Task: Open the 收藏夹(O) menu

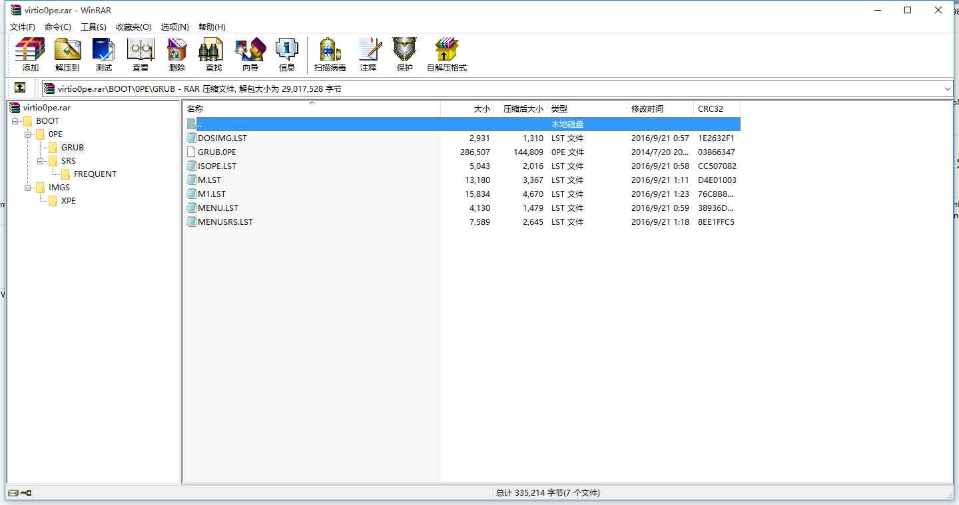Action: [x=134, y=27]
